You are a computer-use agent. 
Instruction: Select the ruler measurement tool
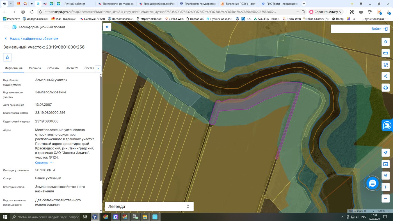point(385,53)
